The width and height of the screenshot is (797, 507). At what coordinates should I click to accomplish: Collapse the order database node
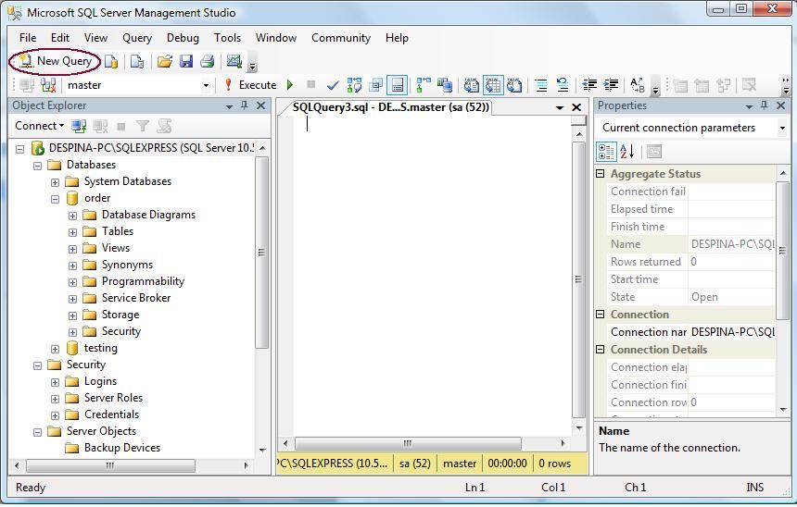[x=55, y=199]
